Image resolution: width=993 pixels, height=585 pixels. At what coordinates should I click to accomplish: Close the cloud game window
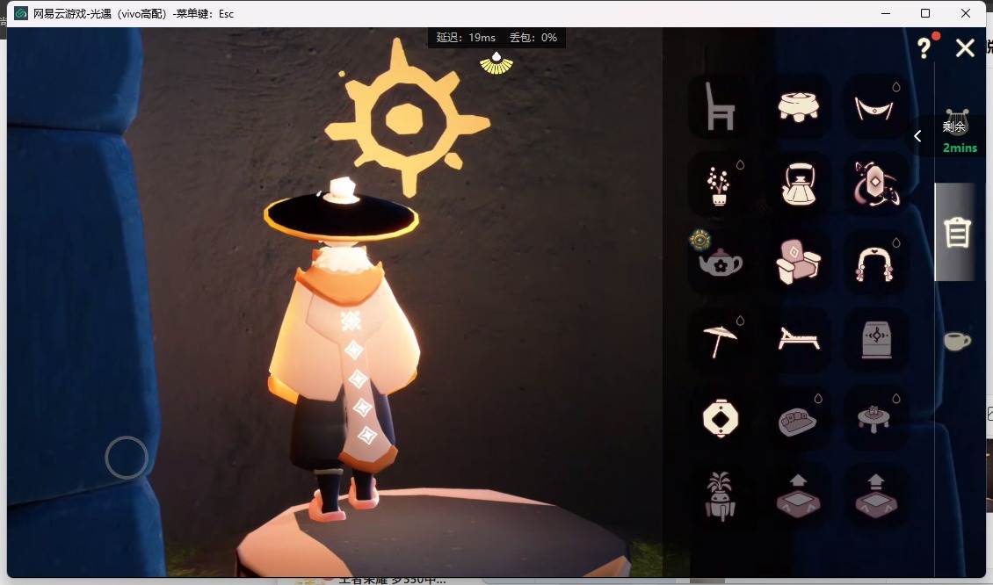(x=966, y=13)
